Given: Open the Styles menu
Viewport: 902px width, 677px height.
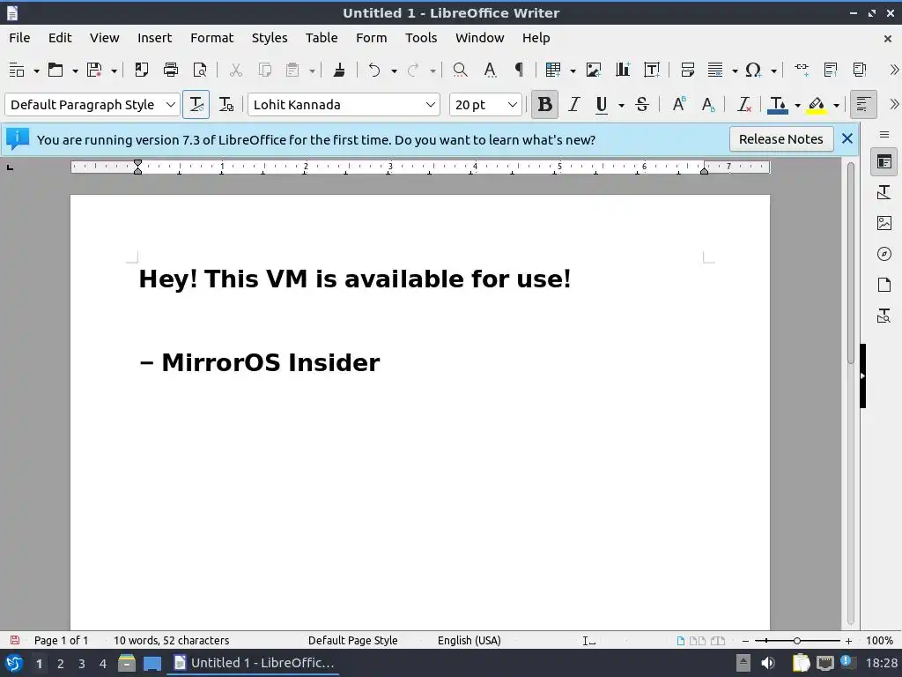Looking at the screenshot, I should coord(270,38).
